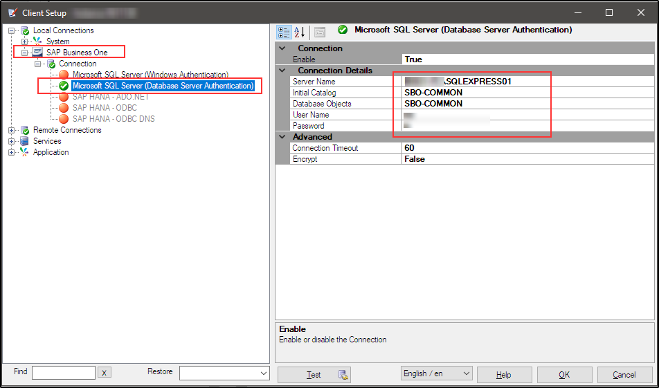Screen dimensions: 659x388
Task: Click the Local Connections node icon
Action: 25,30
